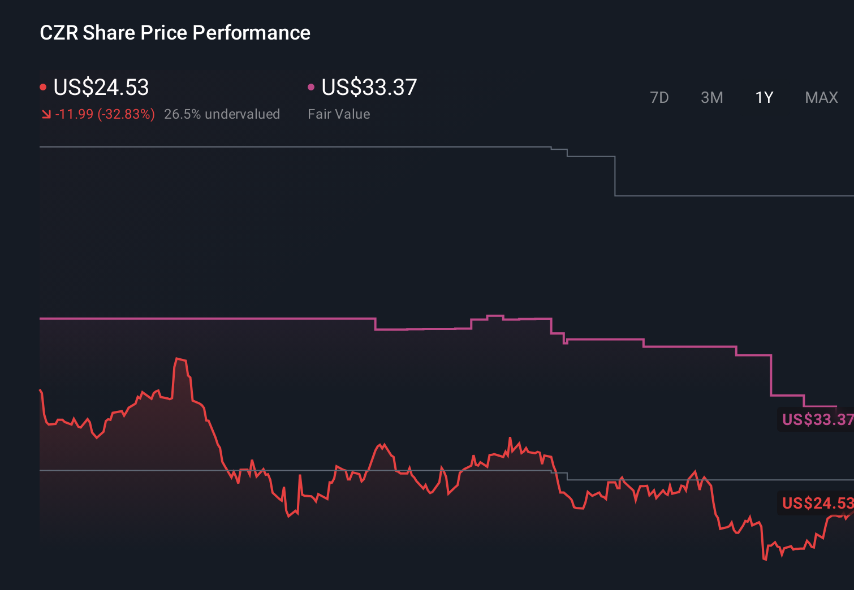Click the CZR Share Price Performance title

click(175, 33)
